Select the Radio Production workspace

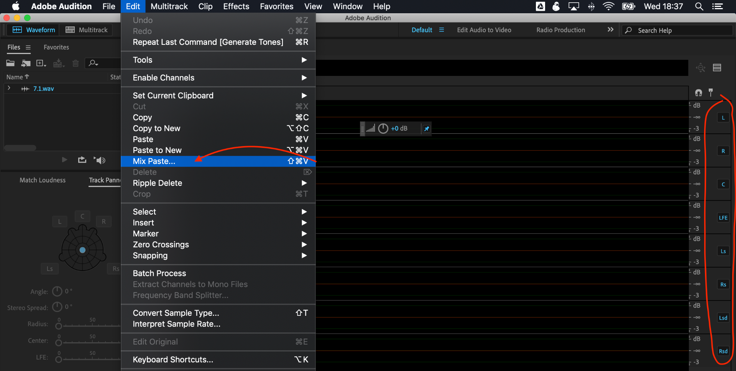point(561,30)
